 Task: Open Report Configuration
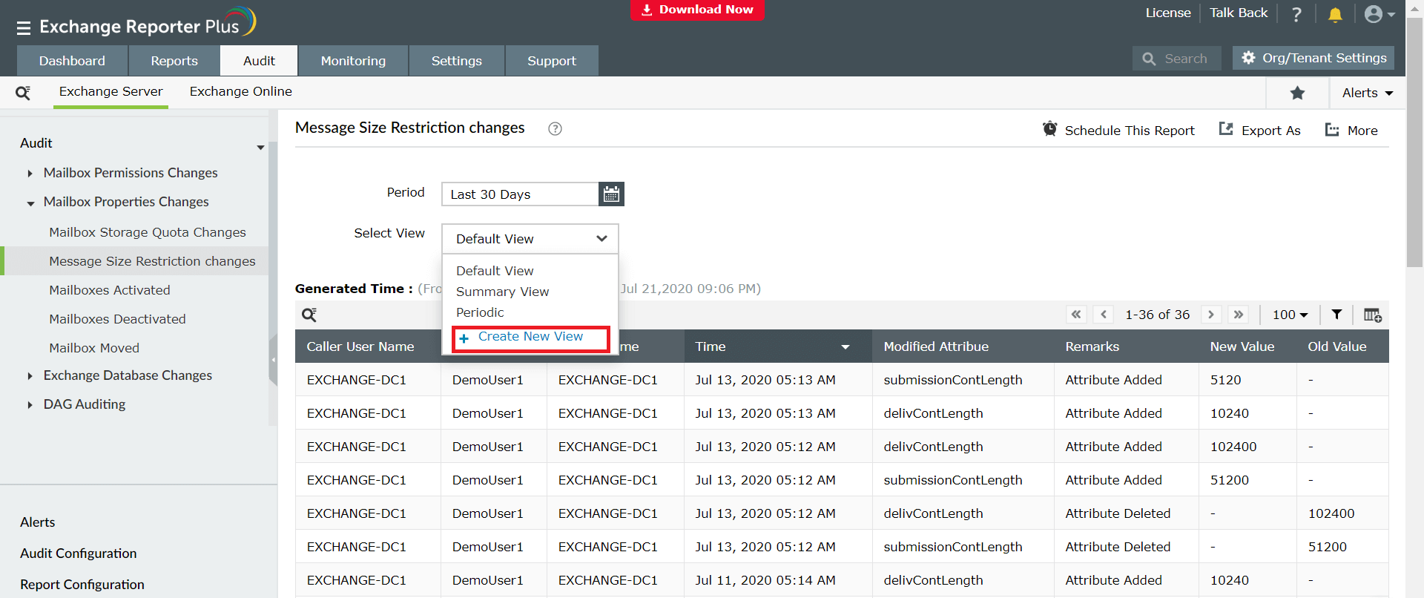82,585
